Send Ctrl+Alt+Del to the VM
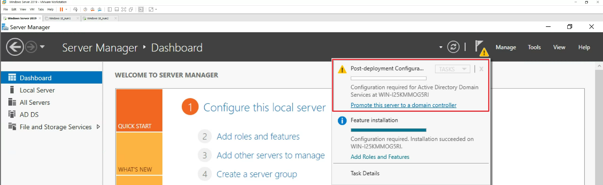 (x=75, y=9)
